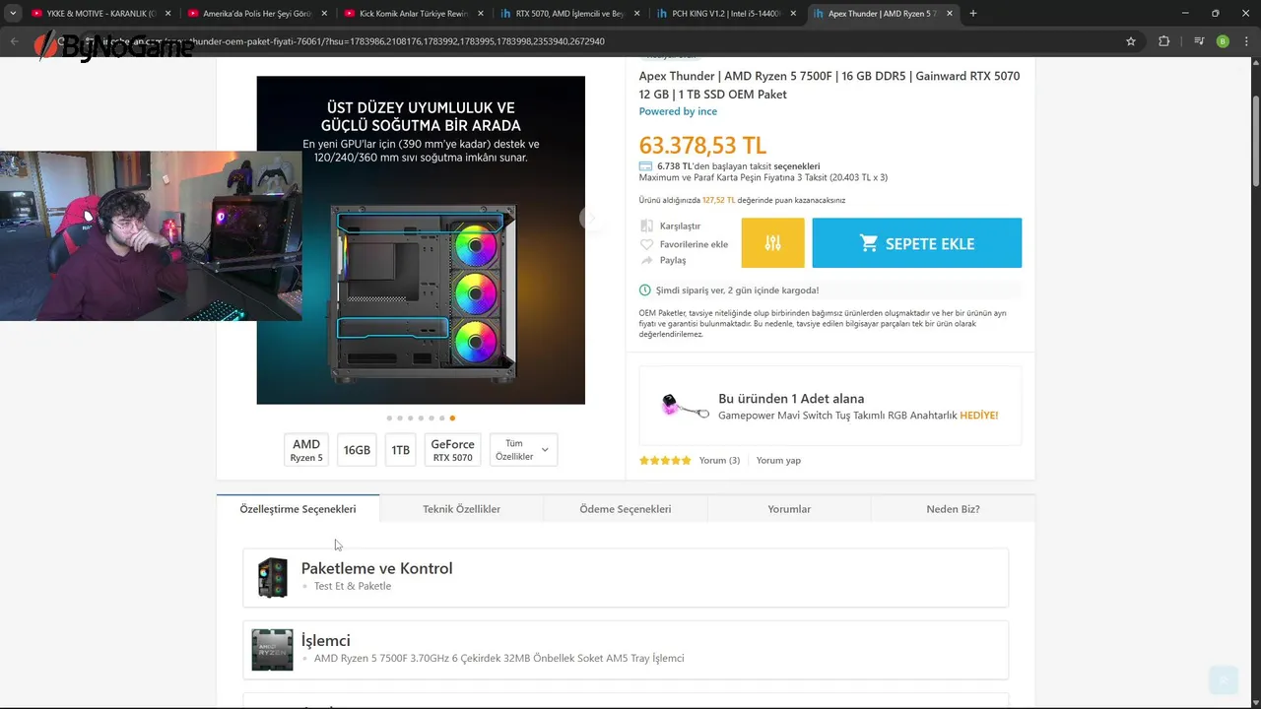Screen dimensions: 1261x709
Task: Open the Chrome three-dot menu
Action: tap(1247, 41)
